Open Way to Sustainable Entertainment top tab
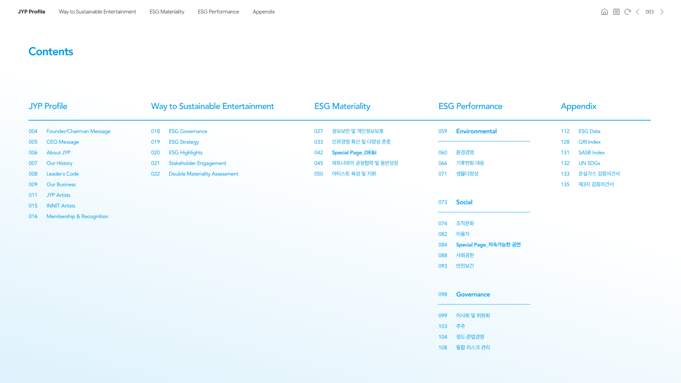This screenshot has height=383, width=681. pos(98,12)
